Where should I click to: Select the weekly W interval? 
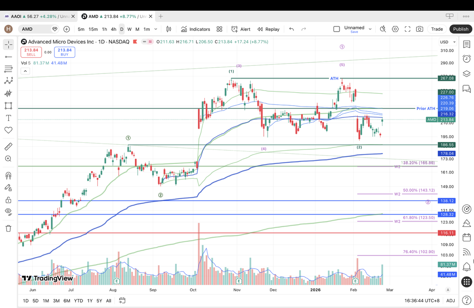pyautogui.click(x=129, y=29)
